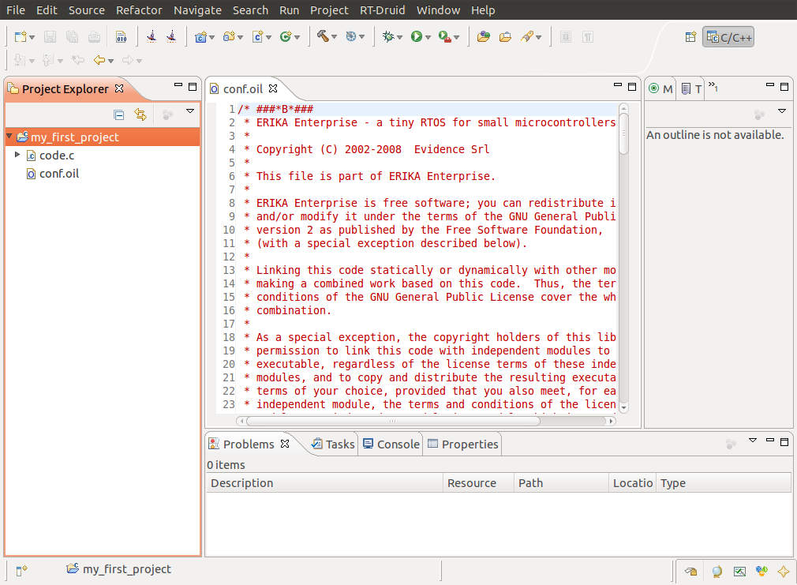
Task: Open the Build hammer dropdown arrow
Action: click(x=335, y=36)
